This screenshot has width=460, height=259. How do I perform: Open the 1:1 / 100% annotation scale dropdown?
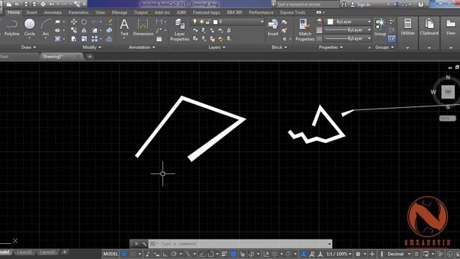(339, 254)
